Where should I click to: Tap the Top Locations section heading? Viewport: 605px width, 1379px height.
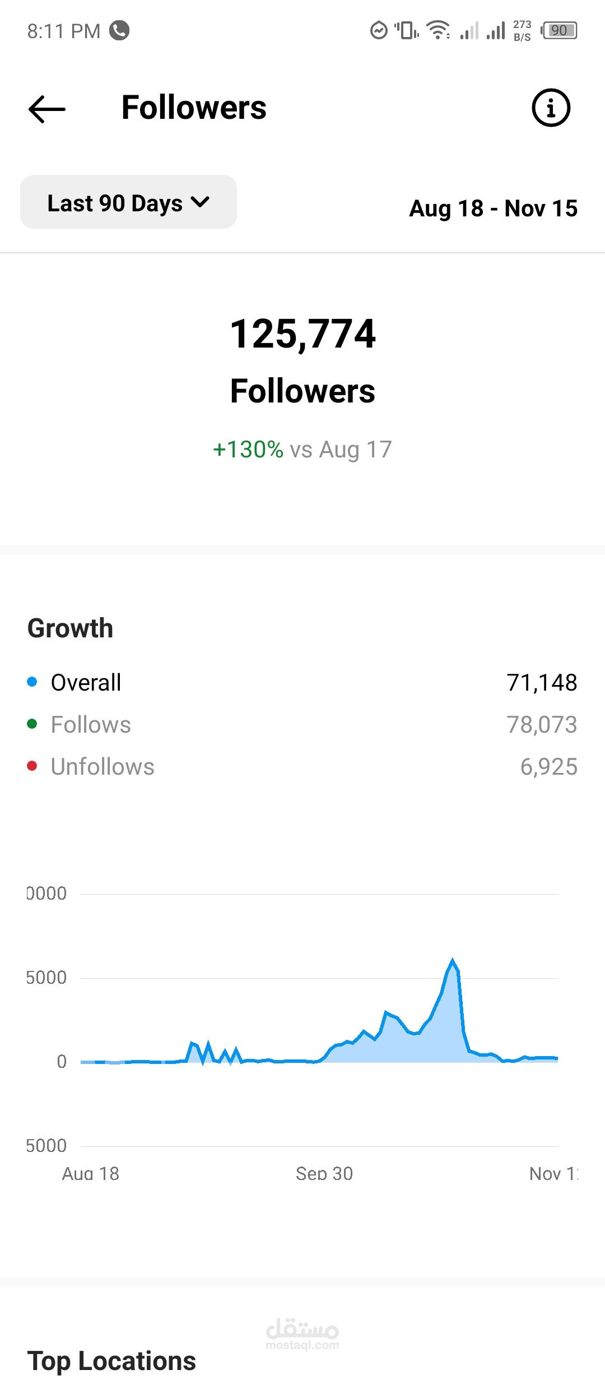[x=112, y=1361]
